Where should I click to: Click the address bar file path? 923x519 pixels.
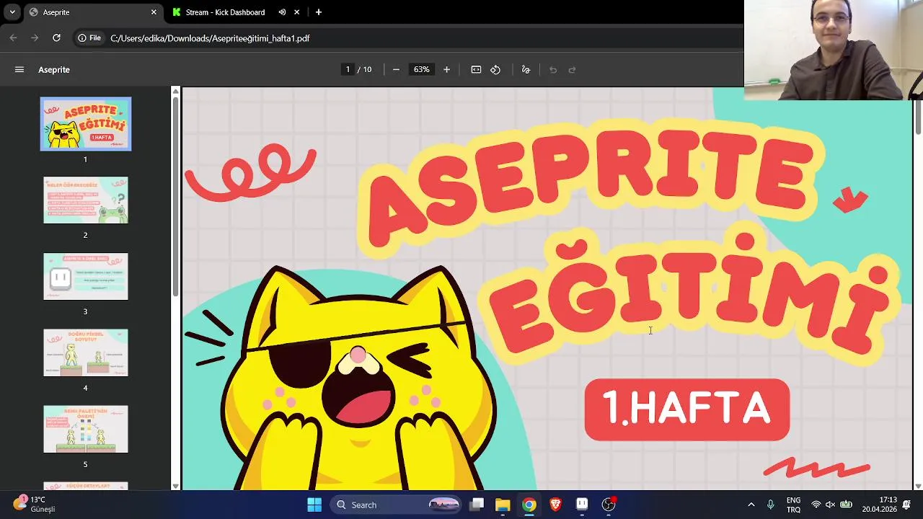point(210,38)
